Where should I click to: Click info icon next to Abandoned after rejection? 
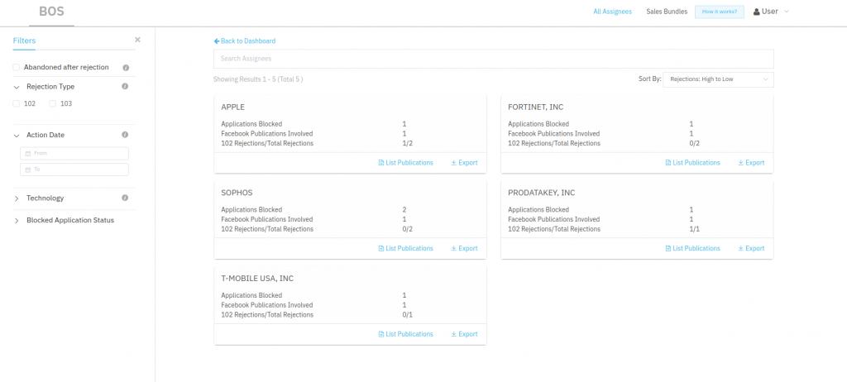coord(126,68)
